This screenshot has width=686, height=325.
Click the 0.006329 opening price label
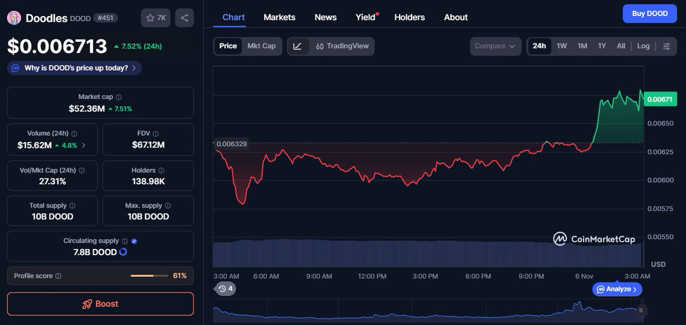(x=232, y=144)
